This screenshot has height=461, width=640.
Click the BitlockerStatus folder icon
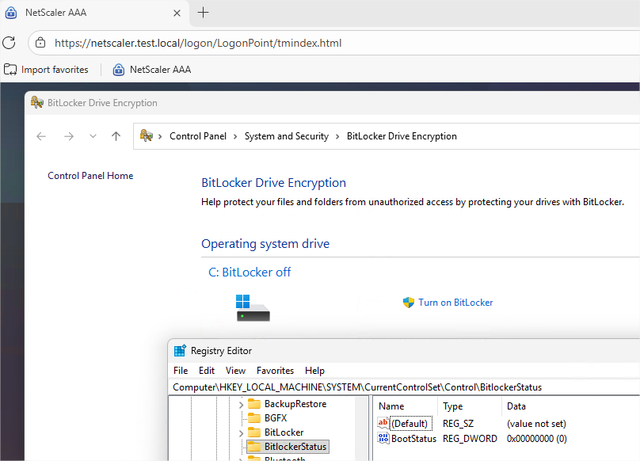254,447
